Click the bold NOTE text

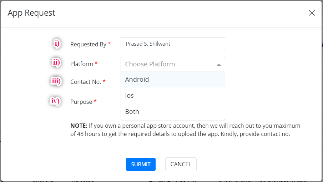(79, 126)
